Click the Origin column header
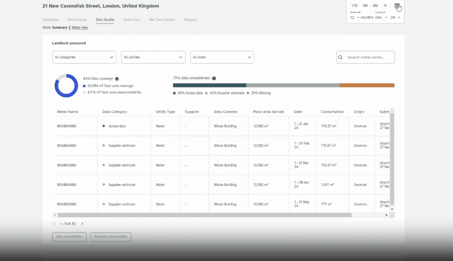Image resolution: width=453 pixels, height=261 pixels. [359, 112]
